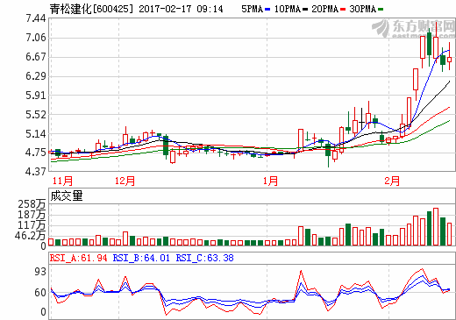Image resolution: width=456 pixels, height=320 pixels.
Task: Click the tallest red volume bar
Action: point(436,226)
